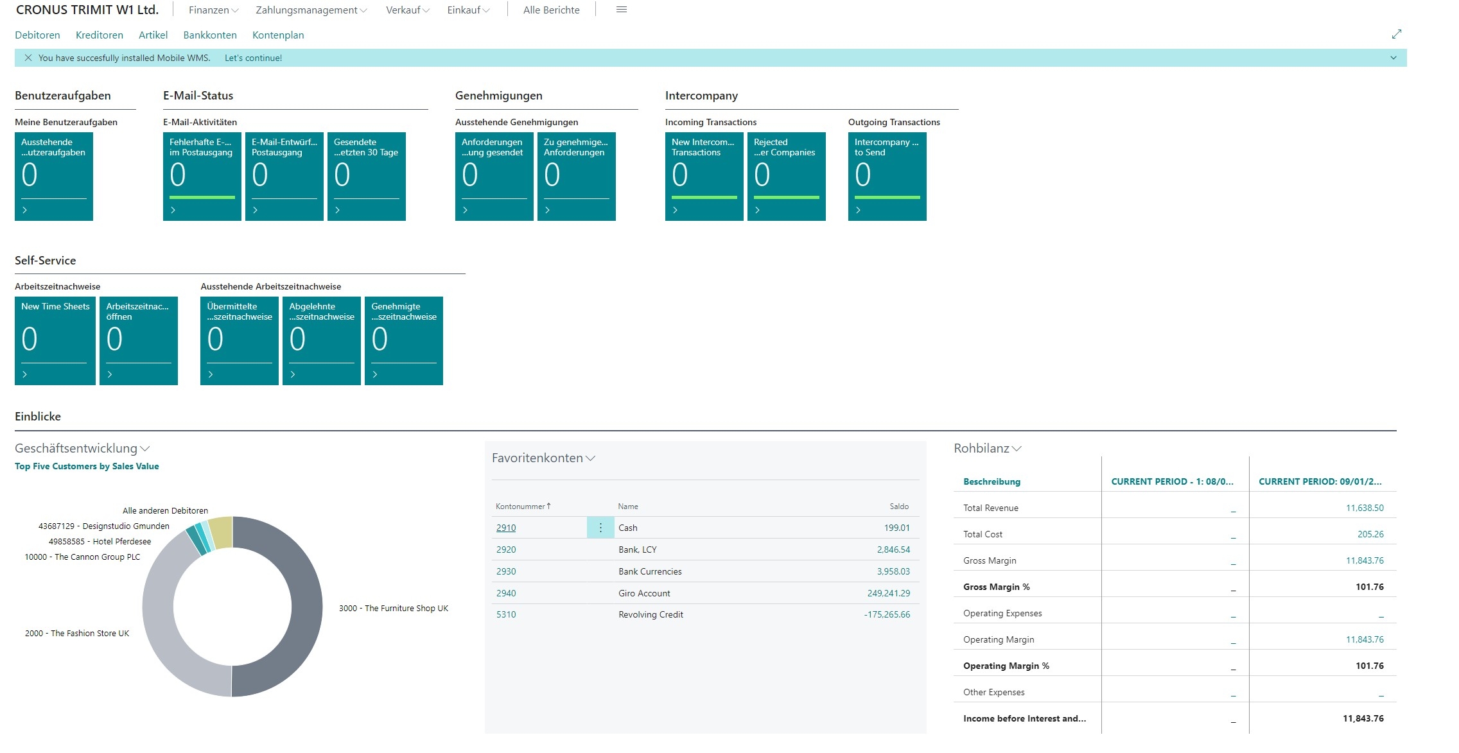Viewport: 1459px width, 753px height.
Task: Click arrow on New Time Sheets tile
Action: pos(25,374)
